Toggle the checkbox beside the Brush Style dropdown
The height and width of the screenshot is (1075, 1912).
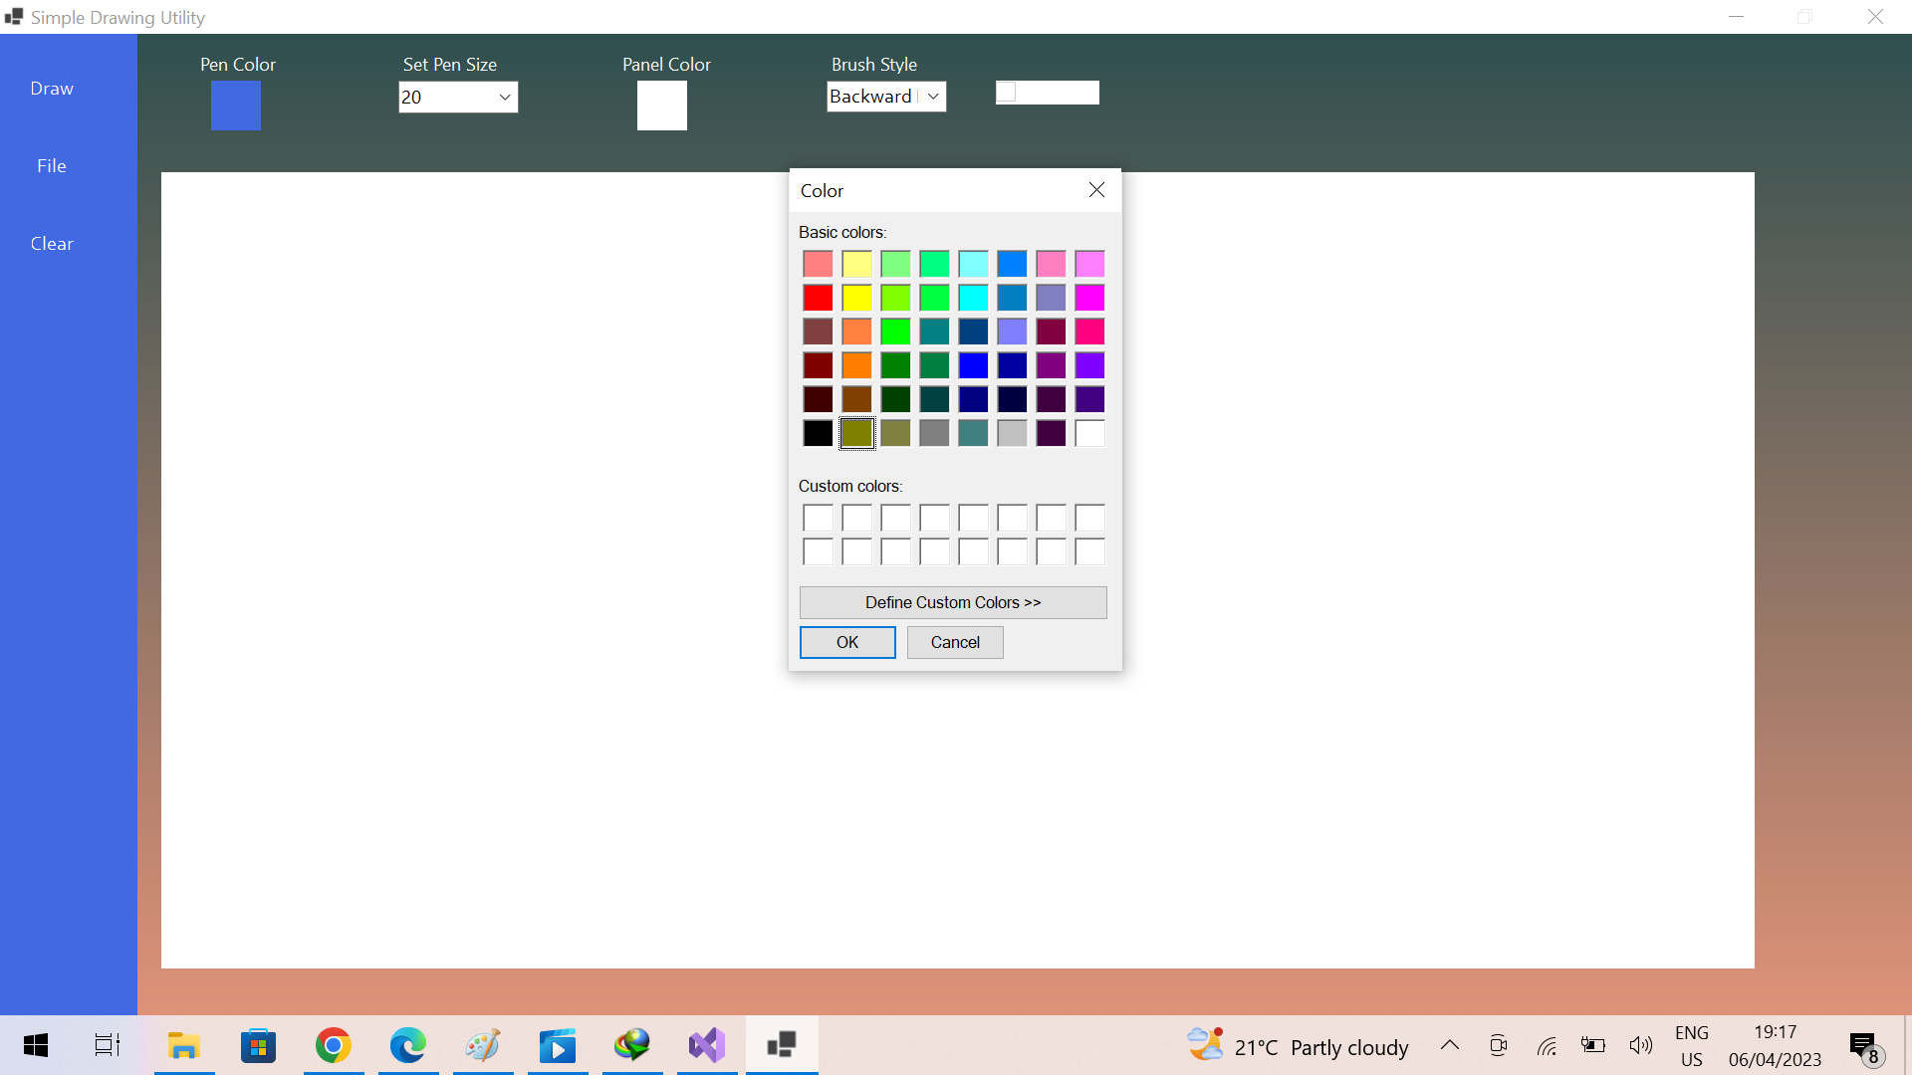pyautogui.click(x=1007, y=92)
